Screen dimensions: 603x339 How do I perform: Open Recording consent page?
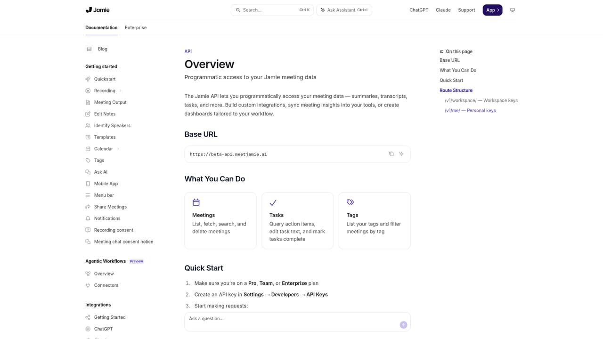[x=114, y=230]
